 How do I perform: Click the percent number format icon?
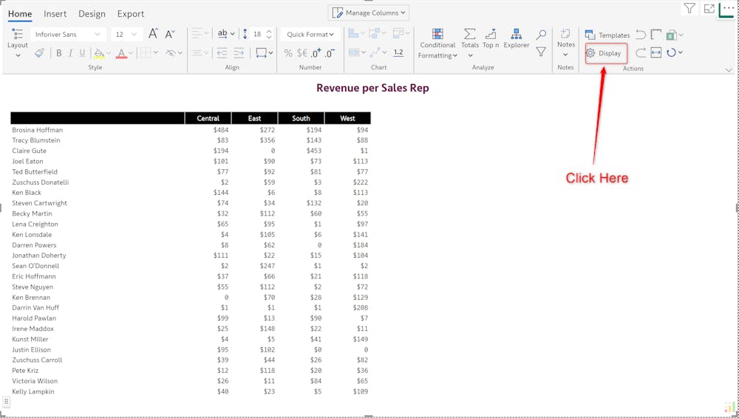[x=288, y=53]
